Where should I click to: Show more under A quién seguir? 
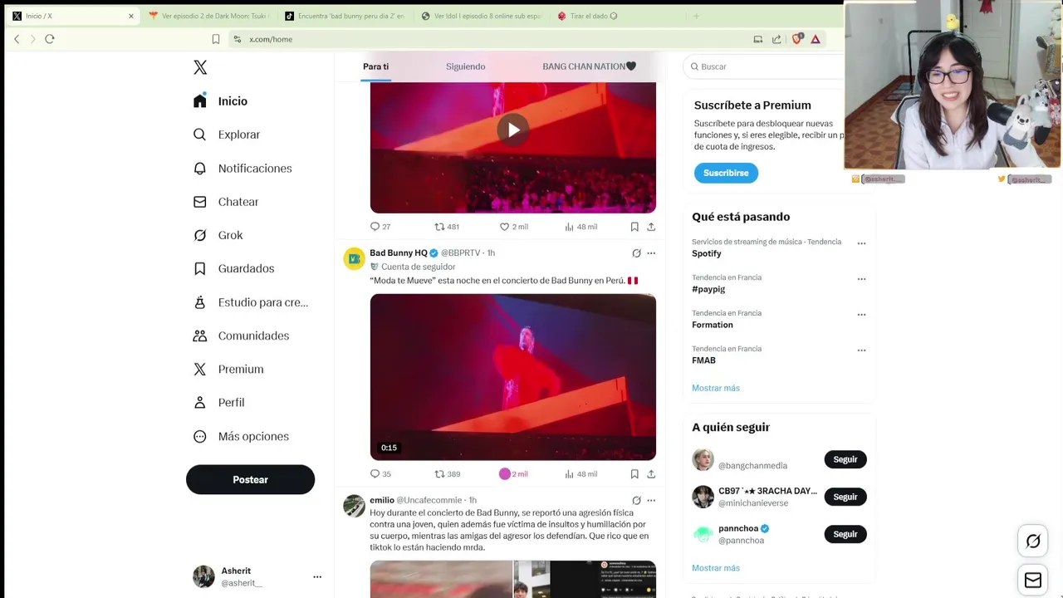pyautogui.click(x=716, y=568)
